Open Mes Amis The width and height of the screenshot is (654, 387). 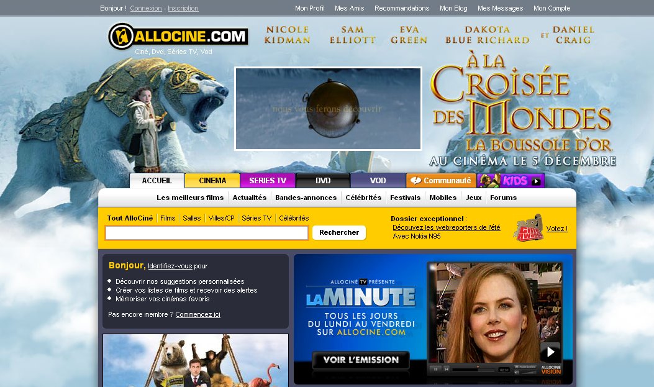click(x=350, y=8)
